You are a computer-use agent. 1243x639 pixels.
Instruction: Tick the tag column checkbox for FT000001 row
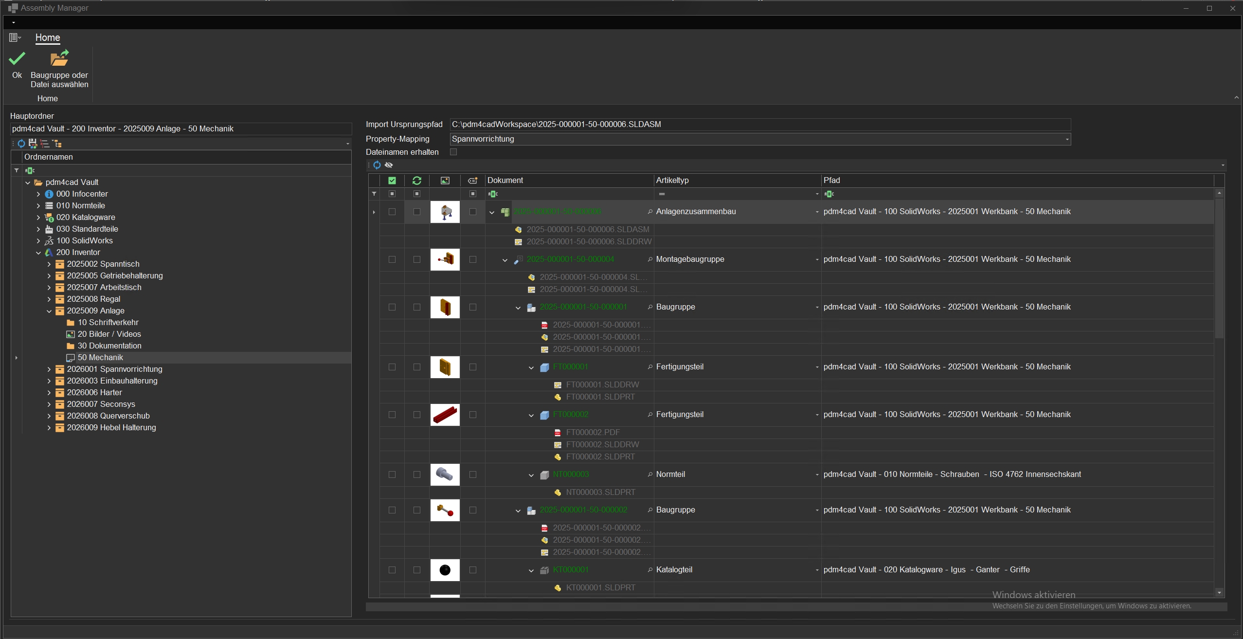pyautogui.click(x=473, y=367)
